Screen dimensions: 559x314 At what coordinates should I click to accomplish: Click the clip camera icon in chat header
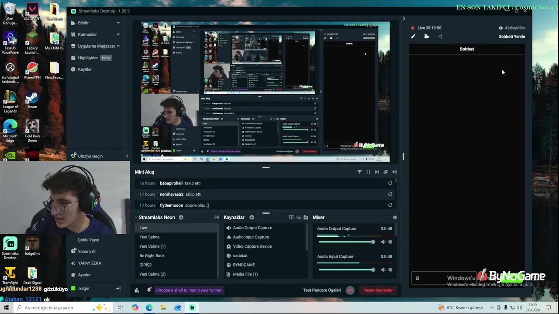pos(427,37)
